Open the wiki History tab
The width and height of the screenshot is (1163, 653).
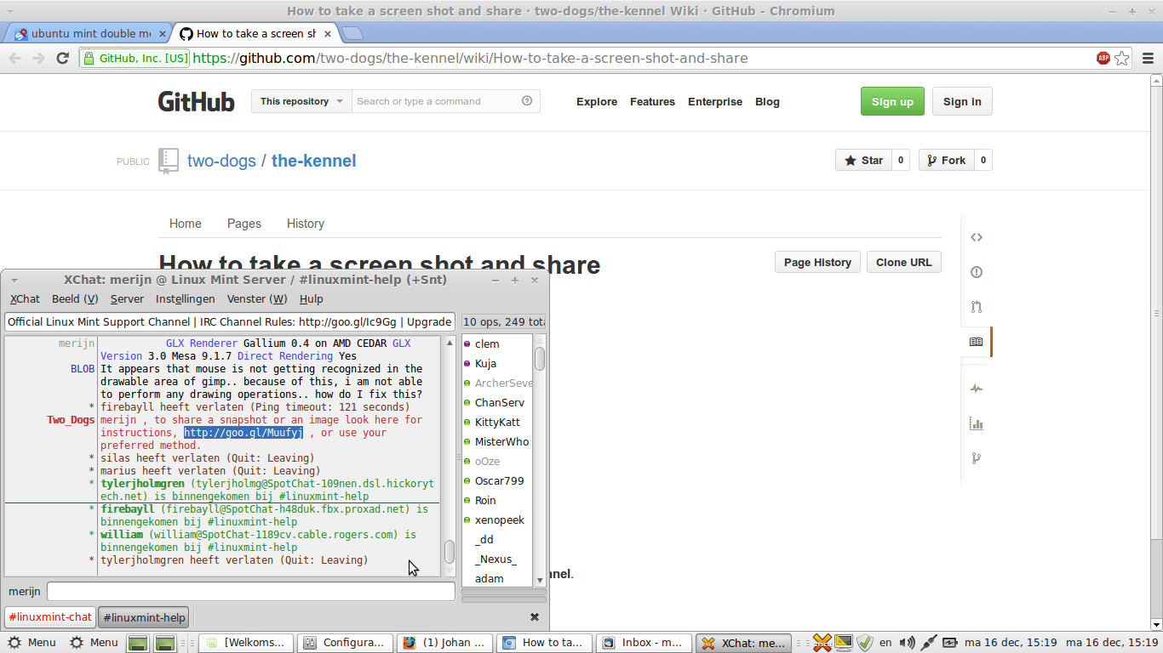(306, 224)
